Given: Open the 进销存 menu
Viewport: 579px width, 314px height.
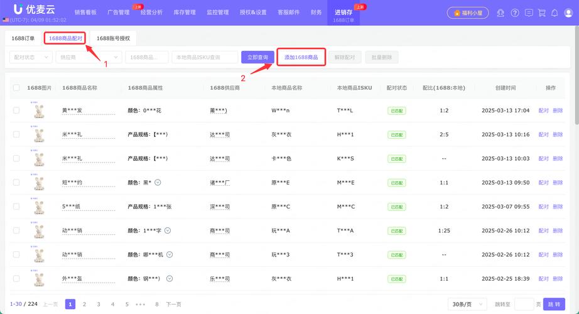Looking at the screenshot, I should (x=344, y=13).
